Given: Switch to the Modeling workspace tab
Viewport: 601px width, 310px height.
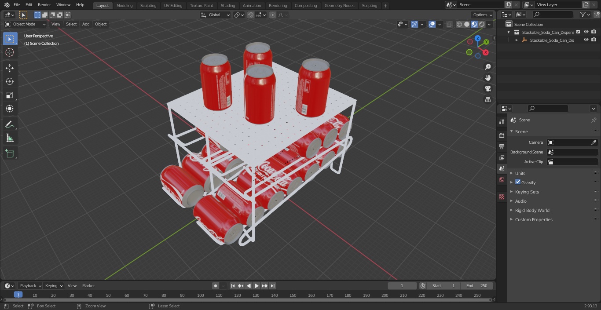Looking at the screenshot, I should (x=125, y=5).
